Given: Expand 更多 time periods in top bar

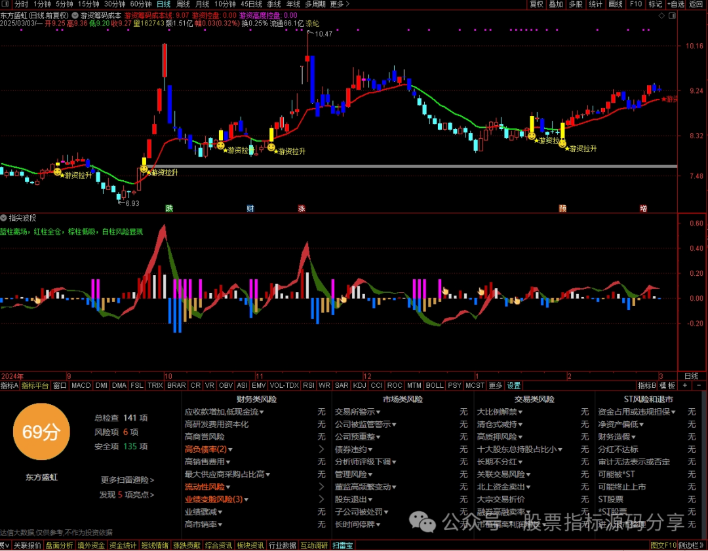Looking at the screenshot, I should (x=340, y=4).
